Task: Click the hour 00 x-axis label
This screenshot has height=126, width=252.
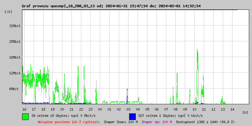Action: pyautogui.click(x=100, y=109)
